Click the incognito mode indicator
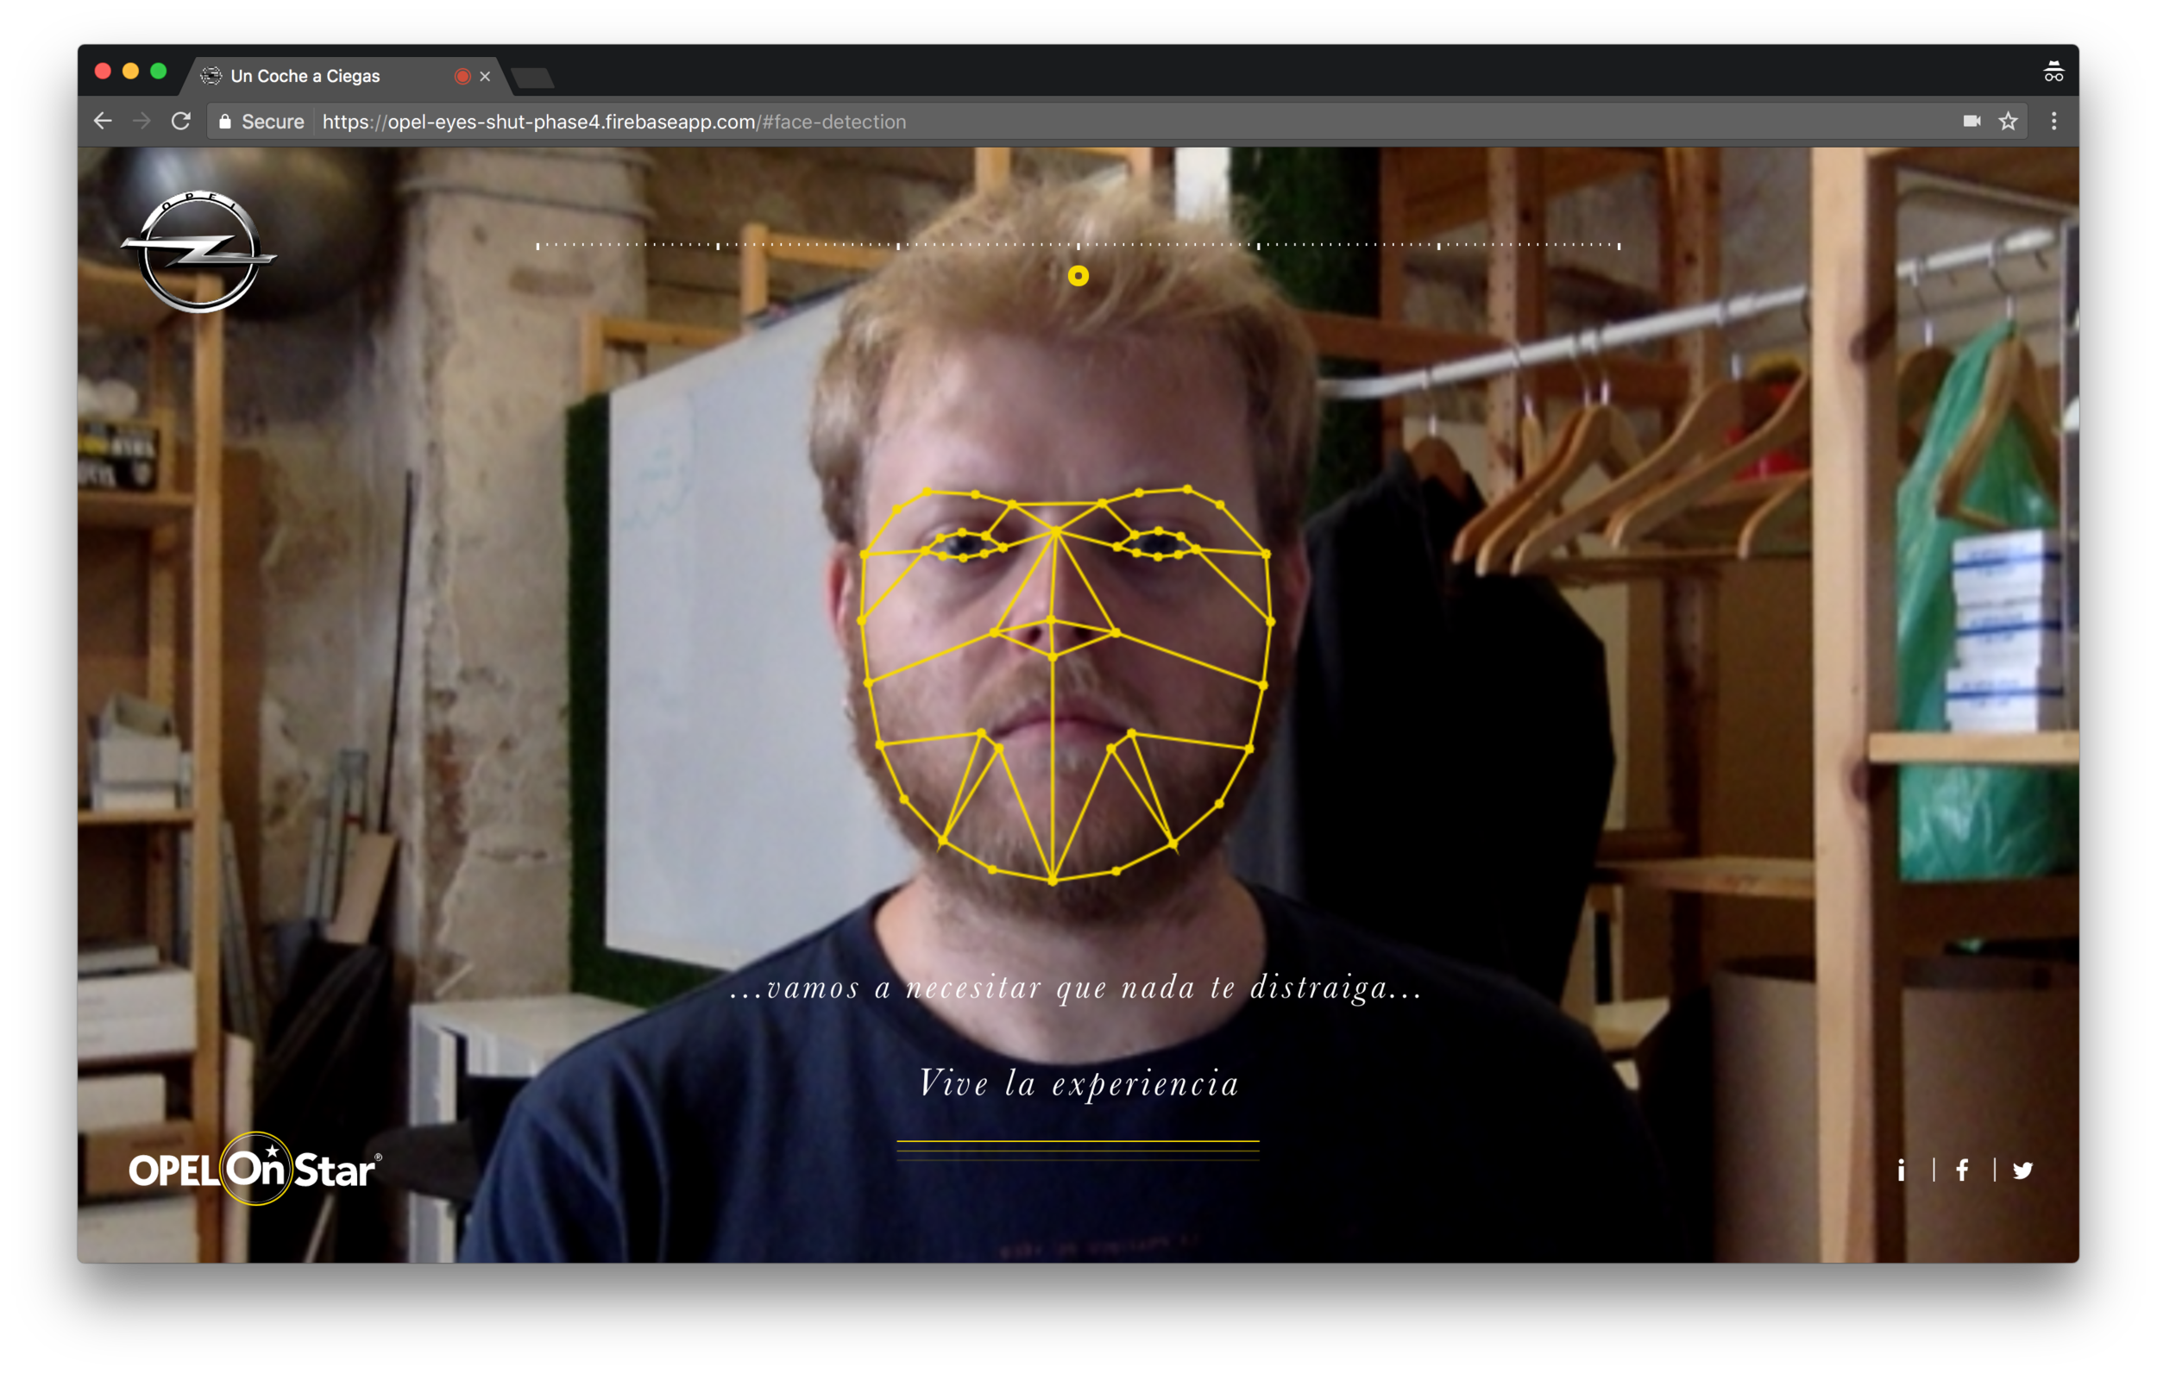This screenshot has width=2157, height=1374. pyautogui.click(x=2053, y=71)
